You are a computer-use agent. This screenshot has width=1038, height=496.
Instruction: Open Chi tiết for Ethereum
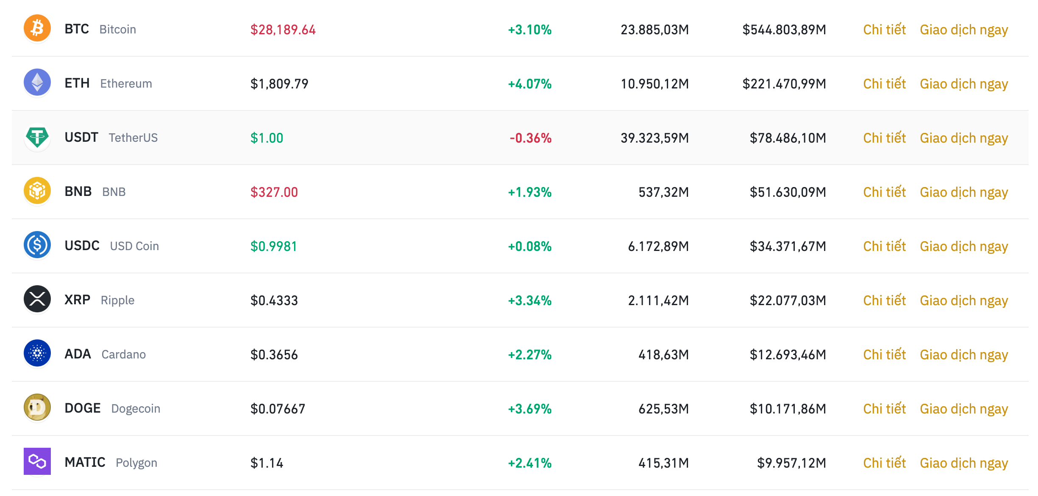coord(884,83)
